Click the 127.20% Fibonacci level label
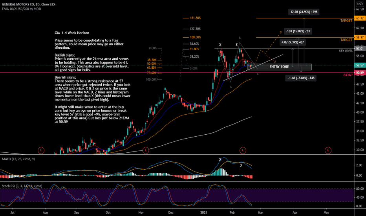This screenshot has height=216, width=366. [195, 29]
